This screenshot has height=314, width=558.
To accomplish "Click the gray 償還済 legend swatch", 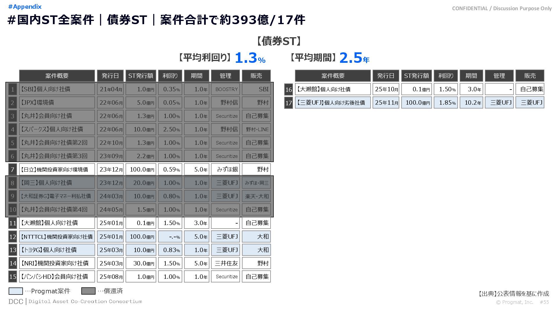I will [88, 291].
